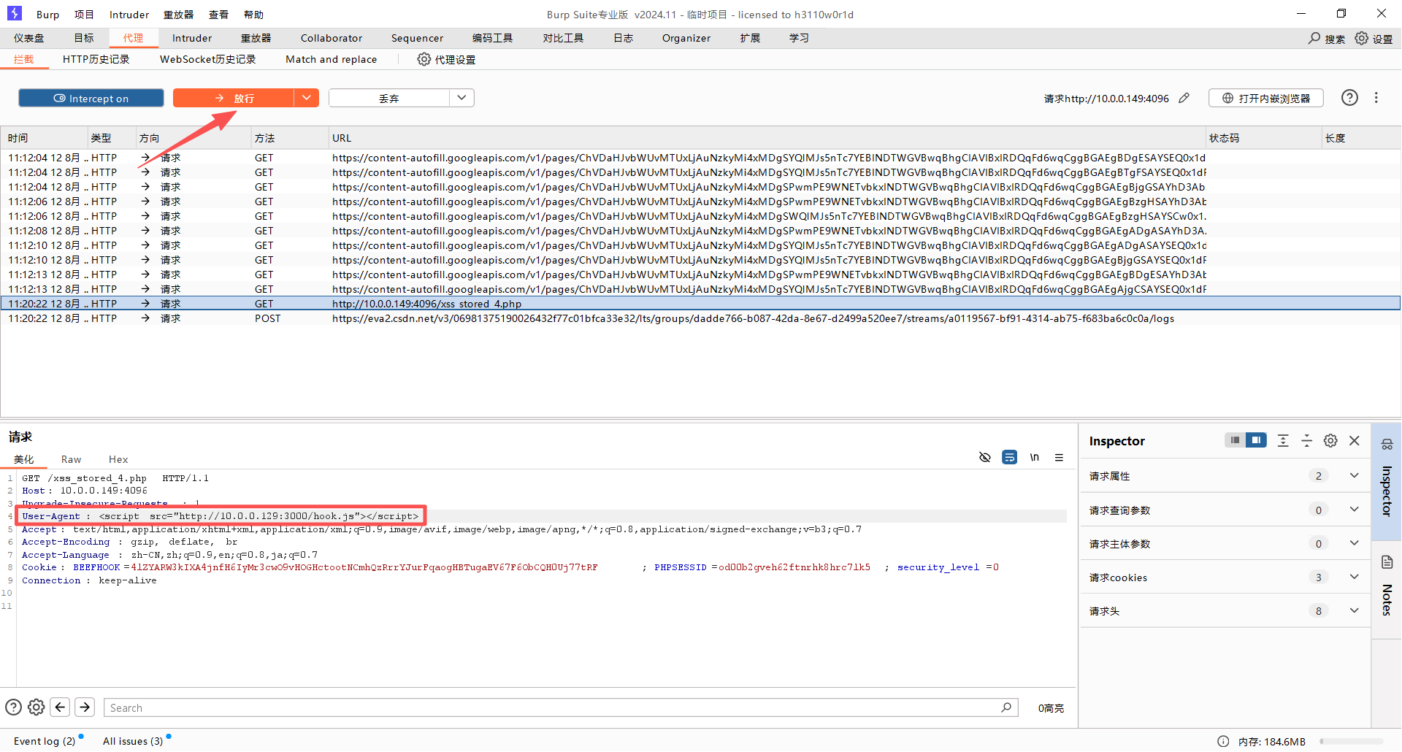This screenshot has width=1402, height=752.
Task: Go to the previous search match
Action: pyautogui.click(x=61, y=707)
